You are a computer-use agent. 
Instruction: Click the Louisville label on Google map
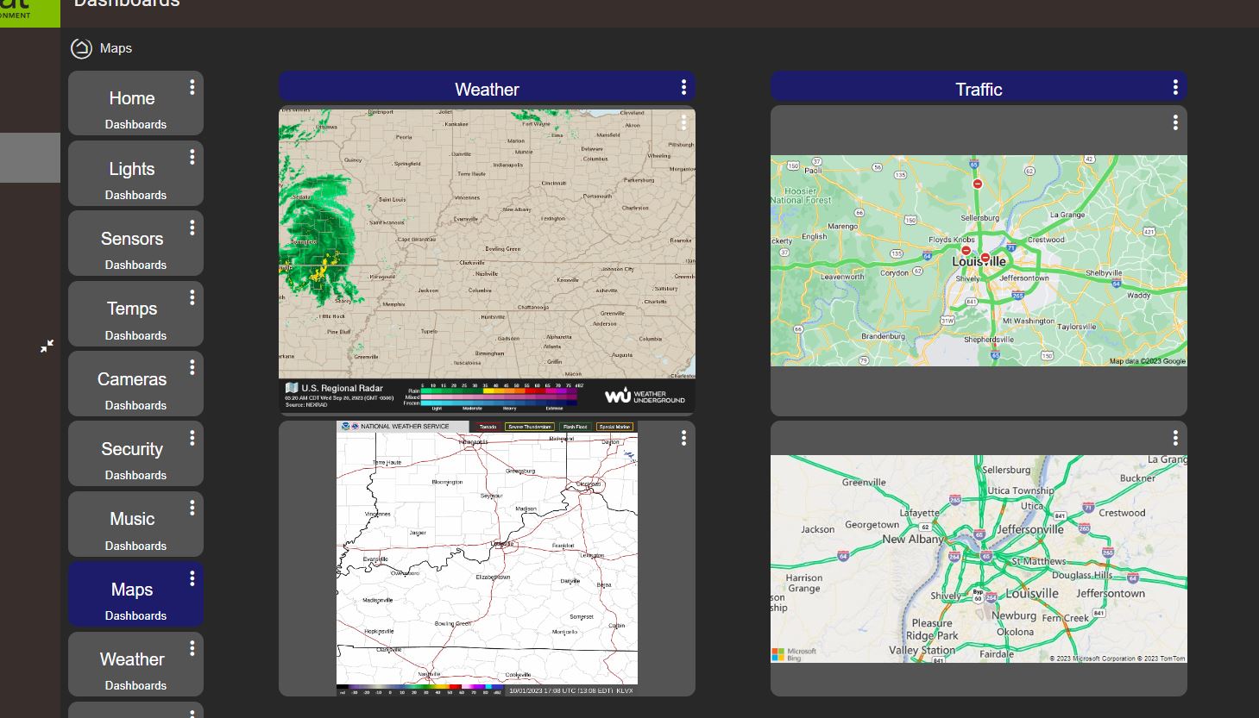click(979, 261)
